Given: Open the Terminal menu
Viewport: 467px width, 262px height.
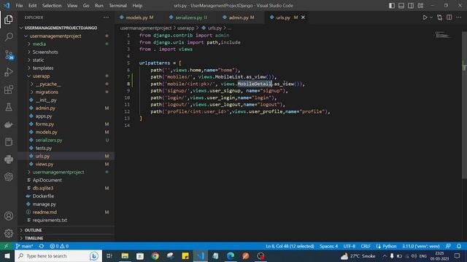Looking at the screenshot, I should pos(117,6).
